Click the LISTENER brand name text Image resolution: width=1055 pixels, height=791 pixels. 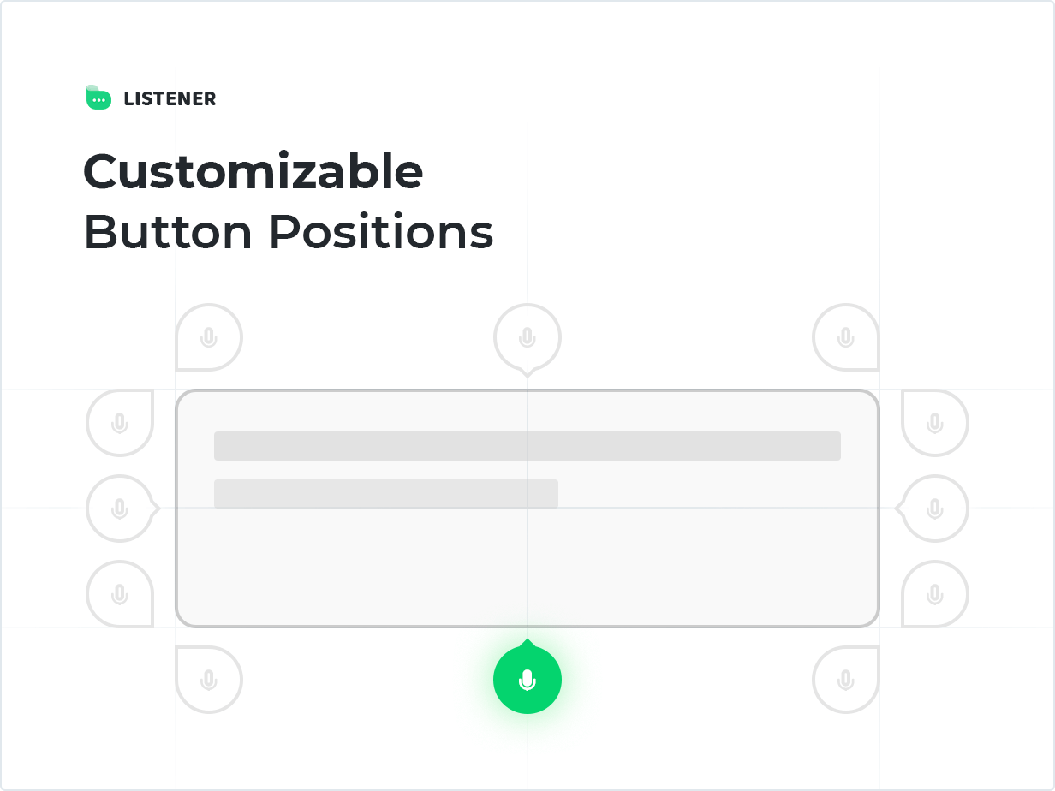point(170,99)
